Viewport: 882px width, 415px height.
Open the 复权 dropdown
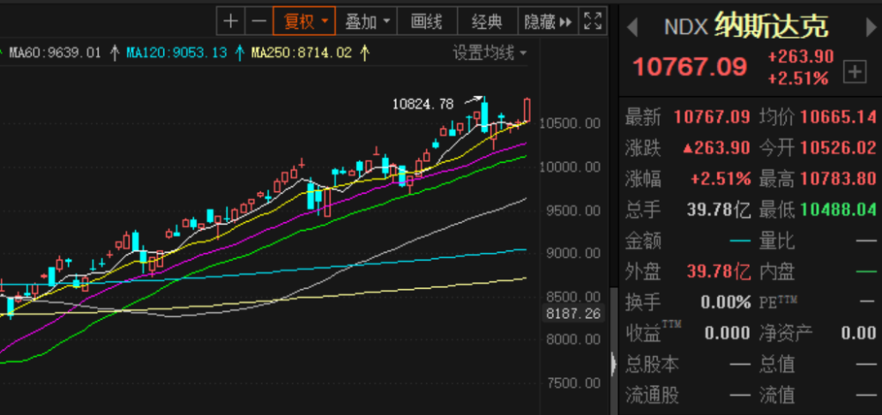(304, 22)
